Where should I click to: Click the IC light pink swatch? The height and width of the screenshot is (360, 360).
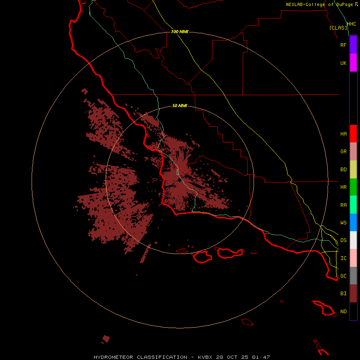(x=353, y=258)
